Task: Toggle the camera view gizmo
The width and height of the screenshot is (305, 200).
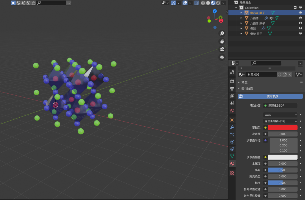Action: (222, 49)
